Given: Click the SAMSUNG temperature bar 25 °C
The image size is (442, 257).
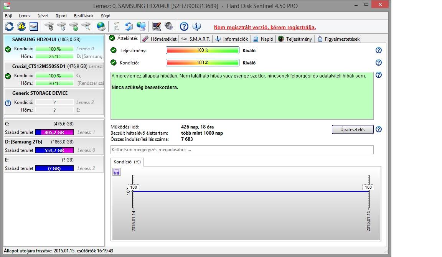Looking at the screenshot, I should [54, 56].
